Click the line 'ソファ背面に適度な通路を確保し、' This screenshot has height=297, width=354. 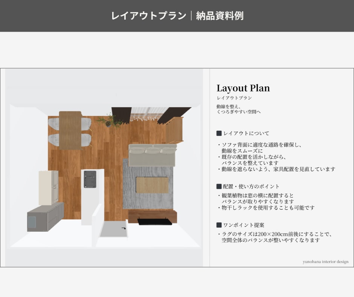pos(261,145)
